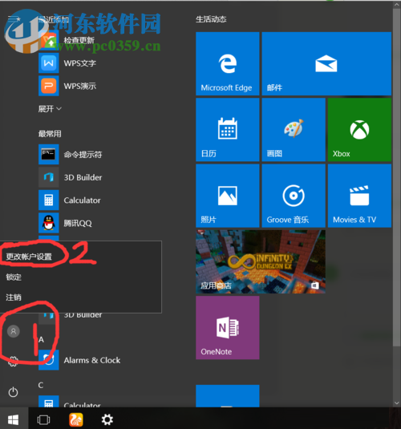Click the Windows Start button
Screen dimensions: 401x429
tap(14, 419)
